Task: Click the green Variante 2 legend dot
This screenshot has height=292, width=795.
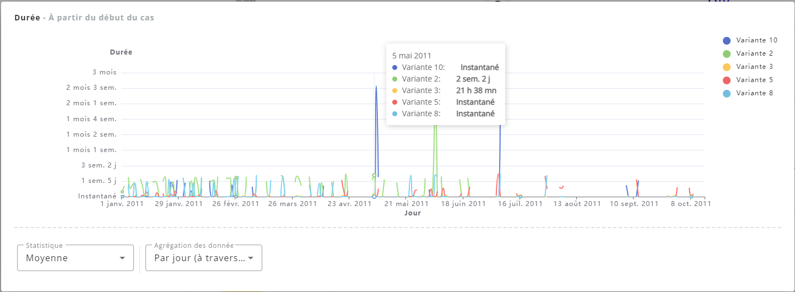Action: click(727, 53)
